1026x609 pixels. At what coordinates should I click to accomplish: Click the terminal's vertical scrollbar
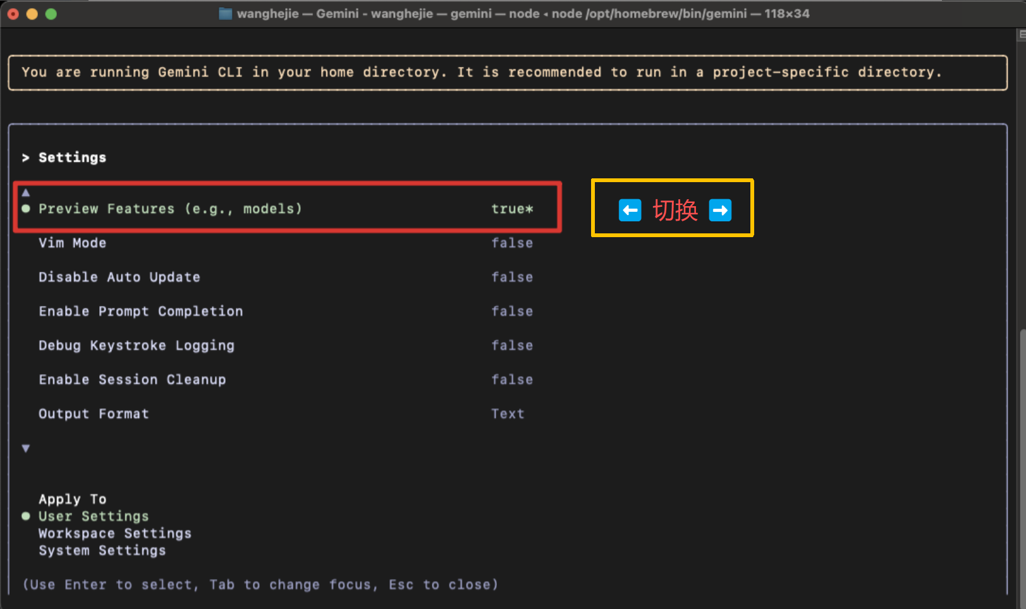[x=1022, y=443]
